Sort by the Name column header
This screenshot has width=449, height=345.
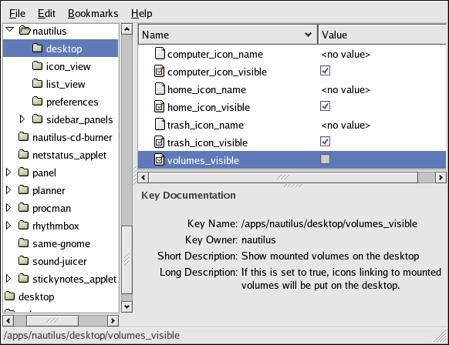(x=228, y=35)
